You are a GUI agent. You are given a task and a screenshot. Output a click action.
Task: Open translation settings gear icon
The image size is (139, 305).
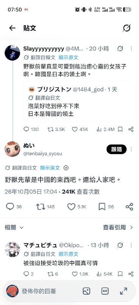point(66,168)
